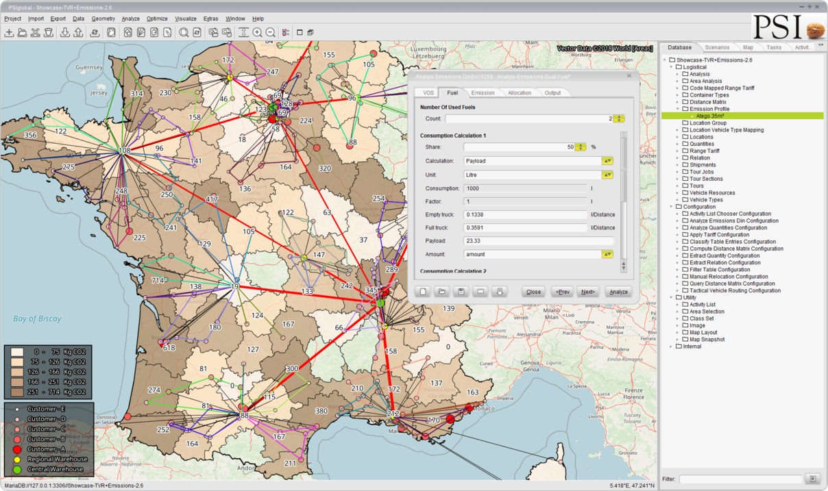Viewport: 828px width, 491px height.
Task: Switch to the VOS tab in dialog
Action: pyautogui.click(x=428, y=92)
